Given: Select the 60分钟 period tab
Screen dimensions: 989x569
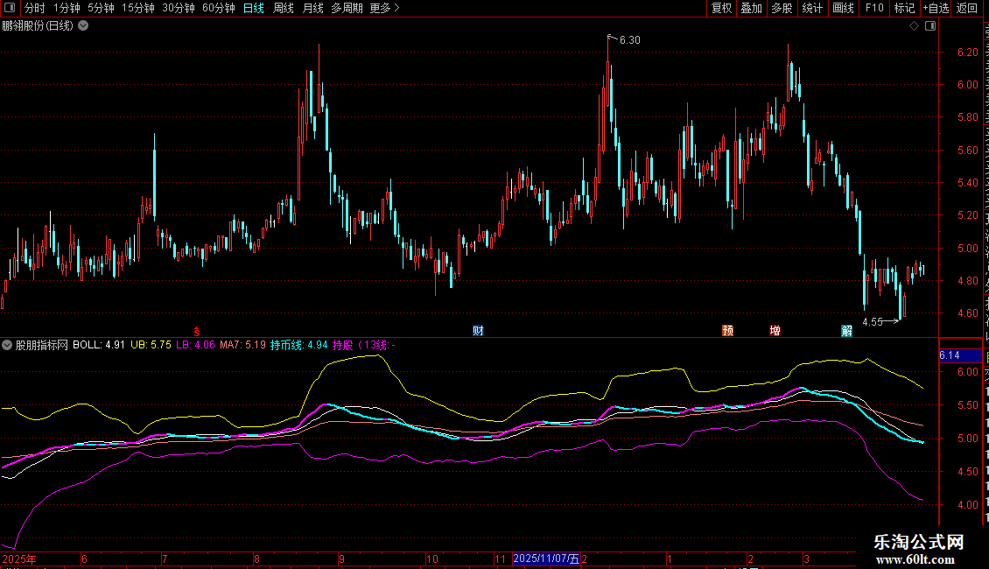Looking at the screenshot, I should [x=219, y=8].
